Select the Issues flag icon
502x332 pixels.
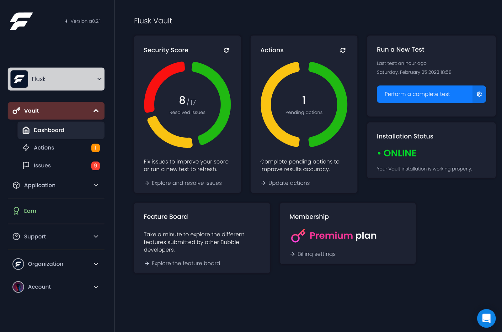26,165
